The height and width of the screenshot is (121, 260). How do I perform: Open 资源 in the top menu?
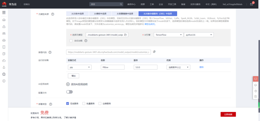143,4
